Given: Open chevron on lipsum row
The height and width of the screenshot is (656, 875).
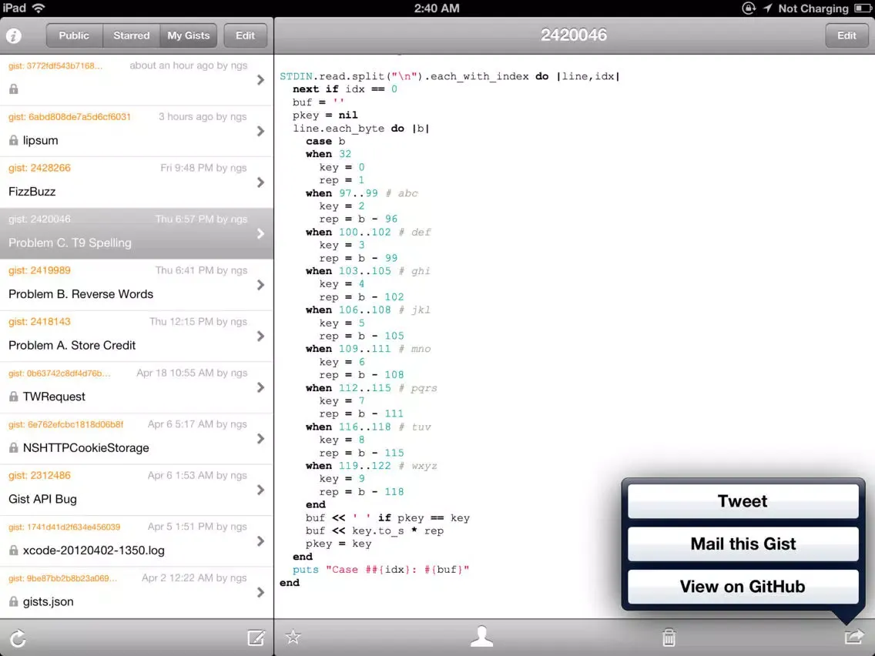Looking at the screenshot, I should [260, 132].
